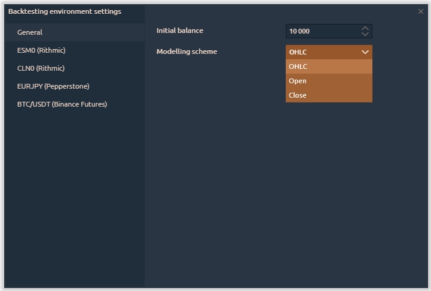Open CLN0 (Rithmic) symbol settings

coord(41,68)
